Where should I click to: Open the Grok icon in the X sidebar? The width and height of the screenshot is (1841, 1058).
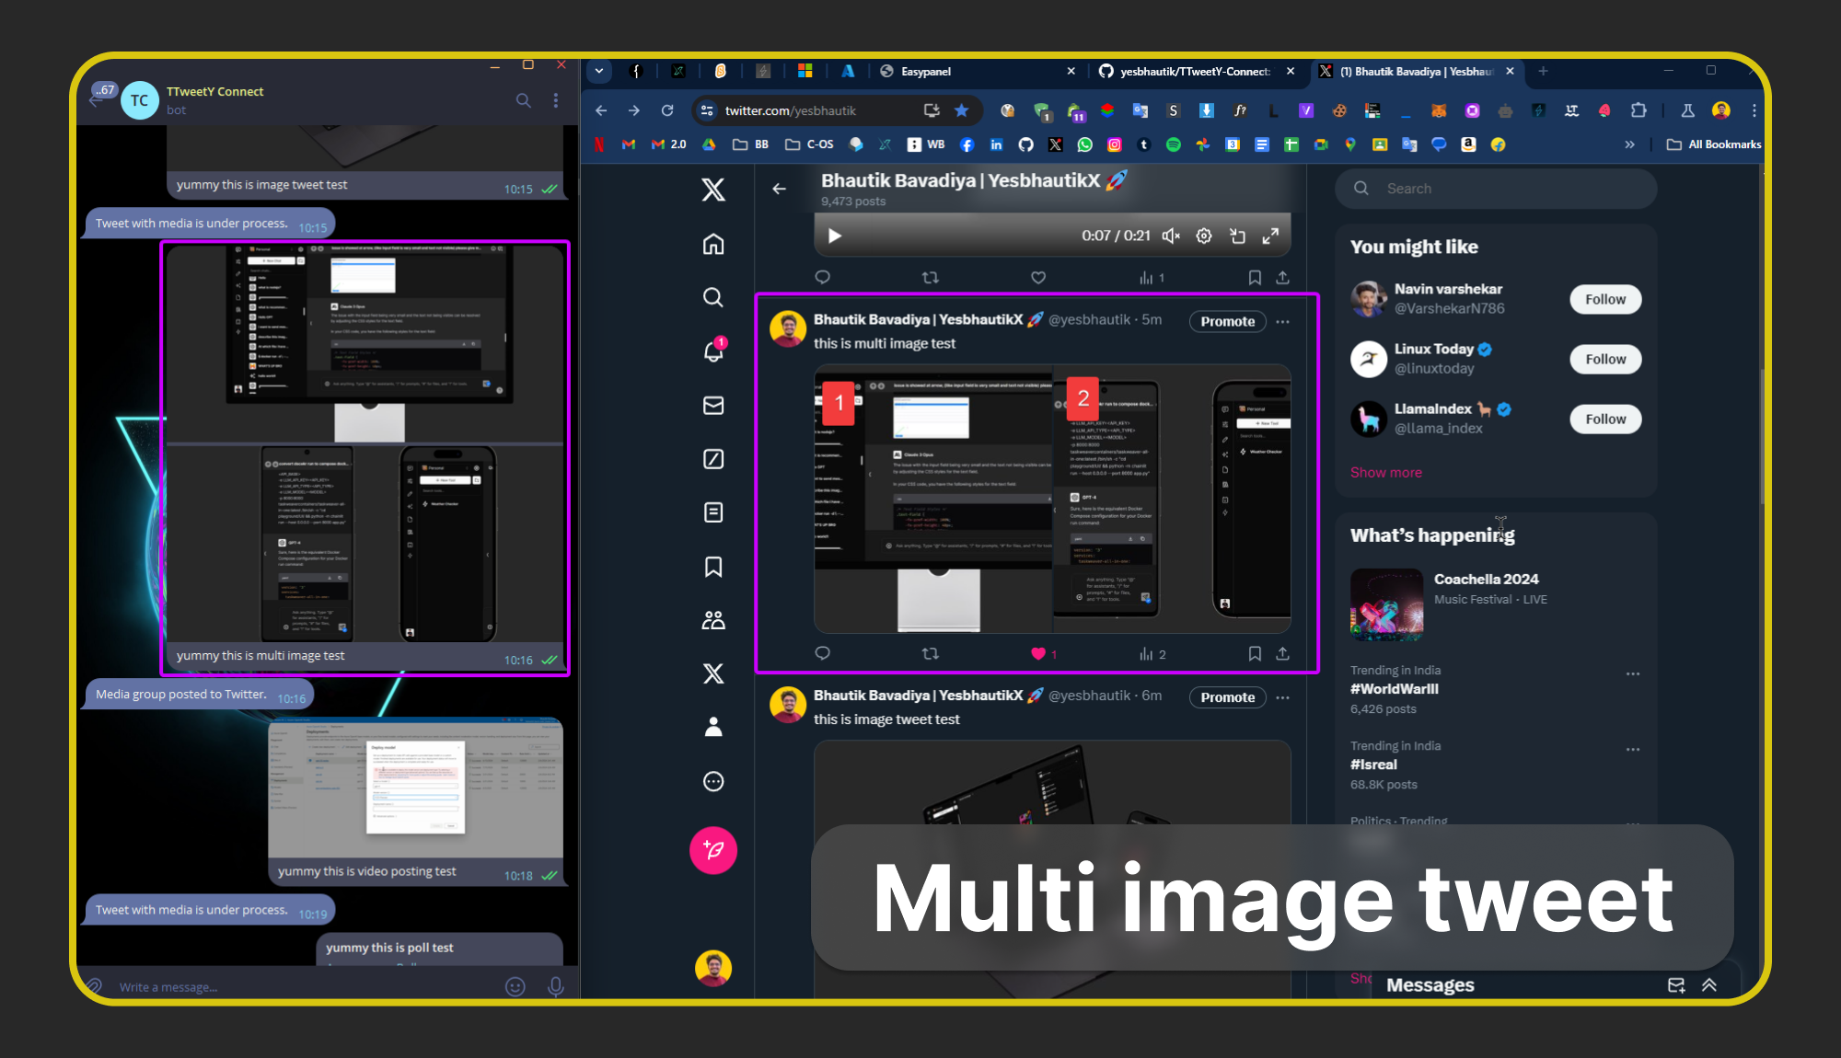[x=713, y=458]
